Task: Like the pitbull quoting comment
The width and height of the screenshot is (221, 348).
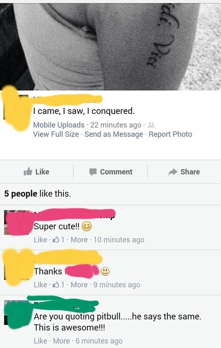Action: click(x=41, y=341)
